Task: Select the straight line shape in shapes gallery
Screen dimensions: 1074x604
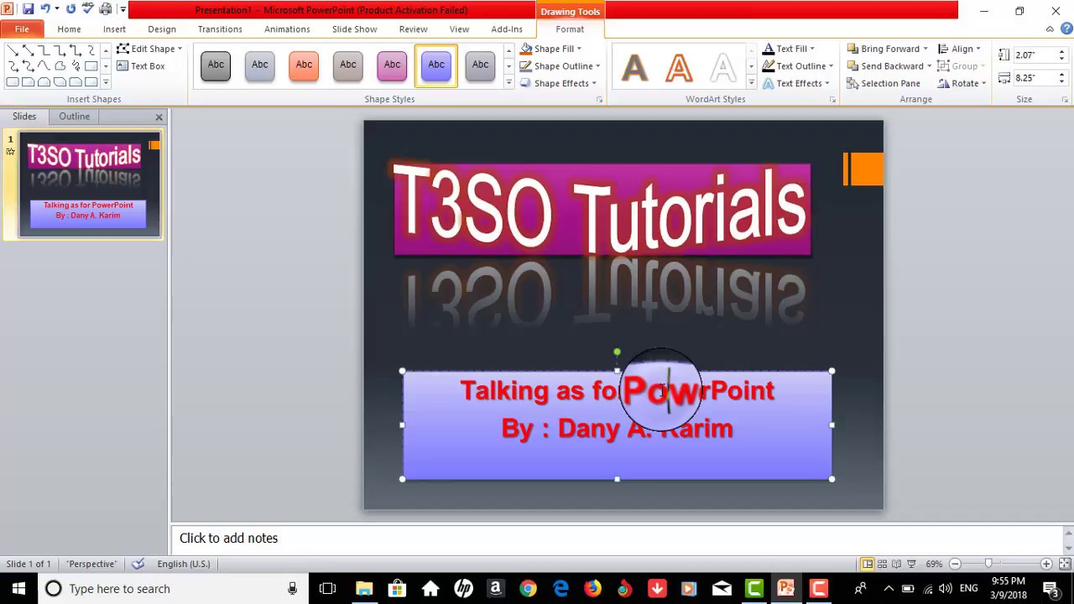Action: pyautogui.click(x=12, y=50)
